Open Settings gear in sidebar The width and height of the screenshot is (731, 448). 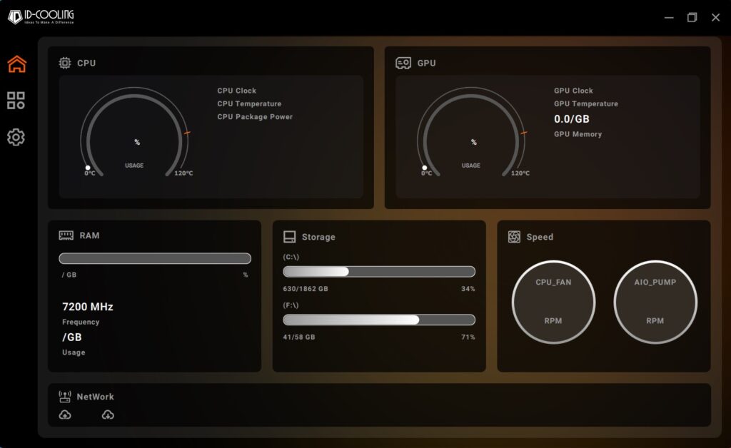tap(16, 137)
